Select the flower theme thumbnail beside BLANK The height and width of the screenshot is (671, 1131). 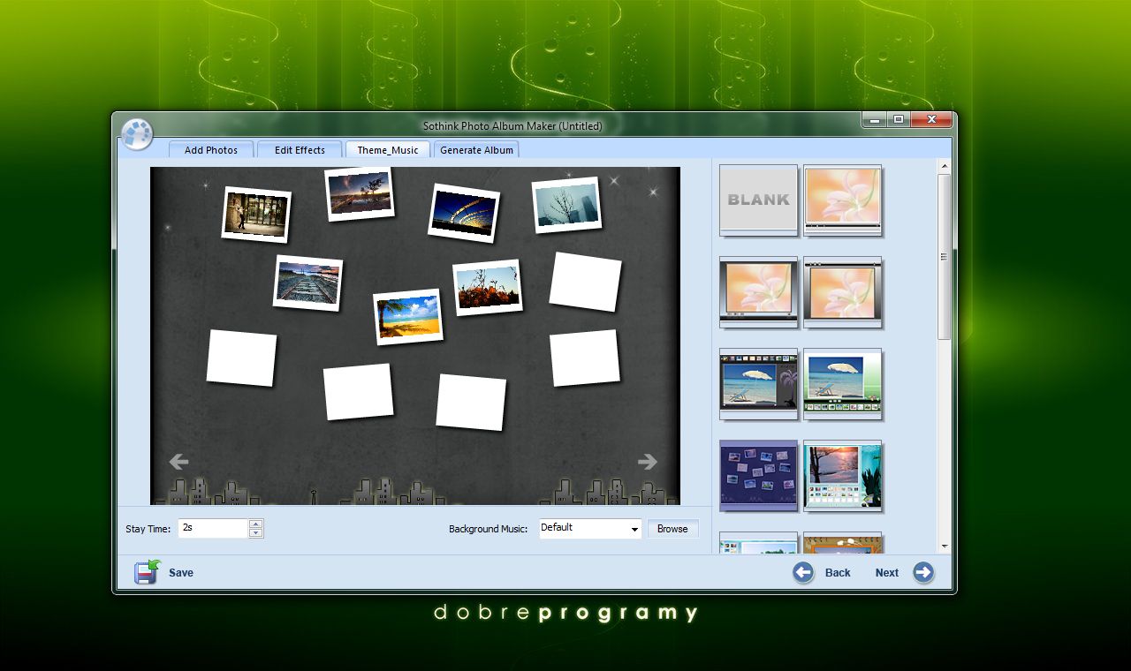(843, 200)
